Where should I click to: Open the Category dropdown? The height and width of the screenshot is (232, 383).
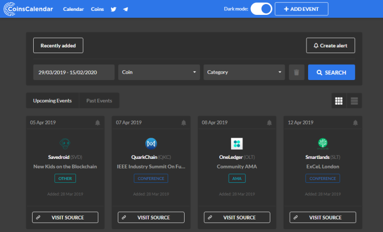click(x=244, y=73)
